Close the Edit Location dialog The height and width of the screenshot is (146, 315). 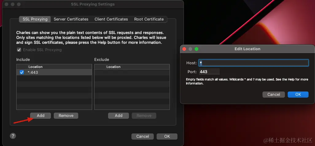[x=184, y=49]
